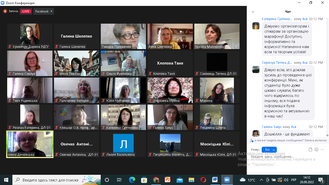Click the Zoom icon in the taskbar
This screenshot has height=185, width=329.
(x=227, y=180)
